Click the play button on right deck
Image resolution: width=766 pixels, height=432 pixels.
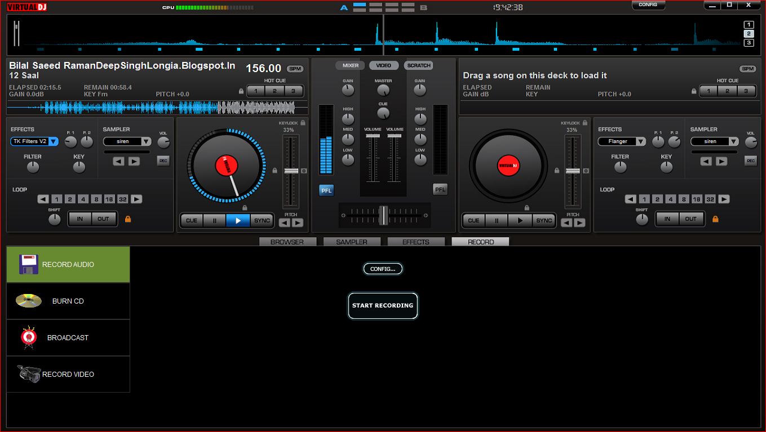[519, 221]
